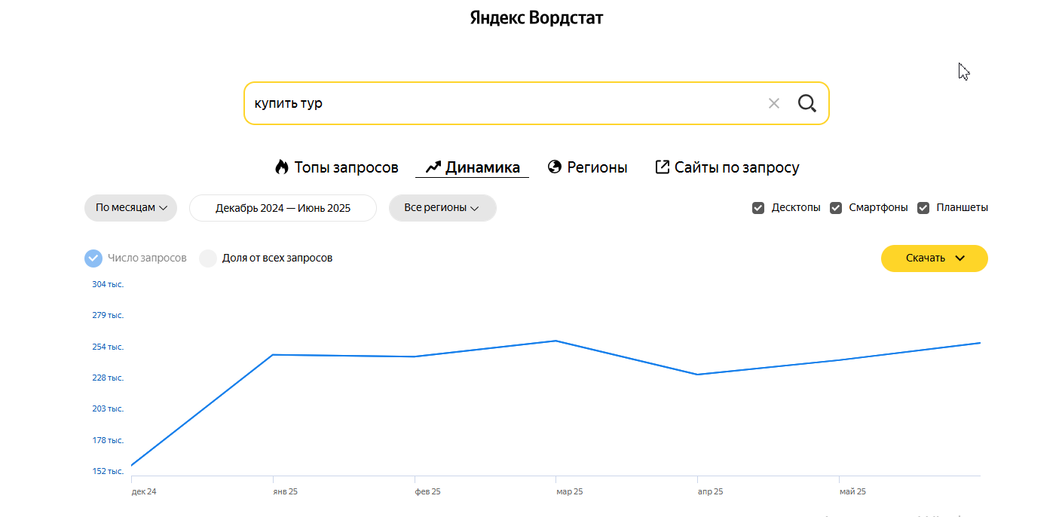Select the Число запросов radio option
Viewport: 1062px width, 517px height.
[x=93, y=258]
